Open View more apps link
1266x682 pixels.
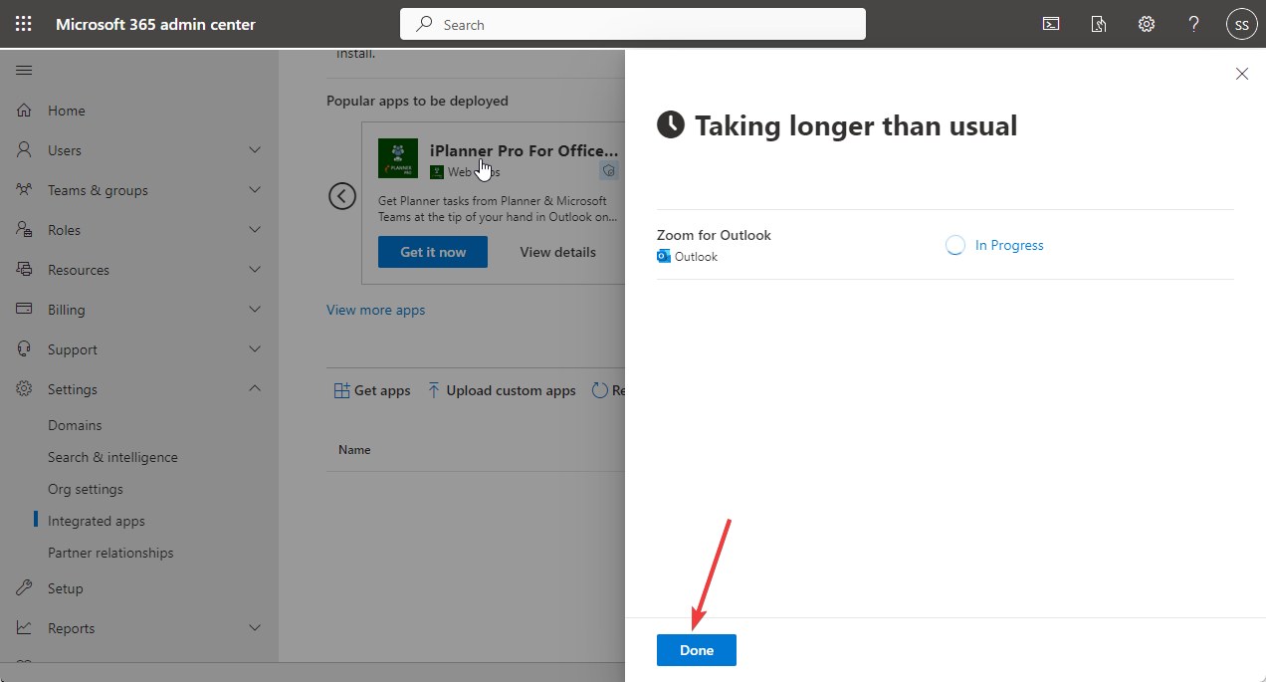click(375, 310)
